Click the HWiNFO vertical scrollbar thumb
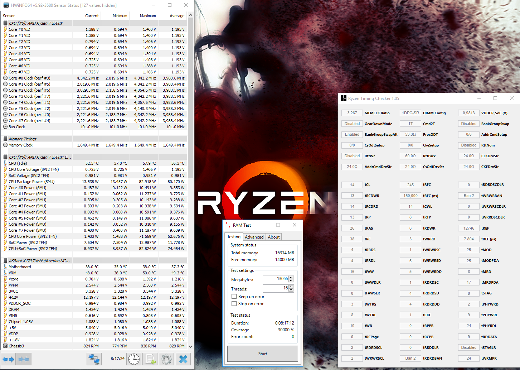This screenshot has width=520, height=370. point(190,97)
